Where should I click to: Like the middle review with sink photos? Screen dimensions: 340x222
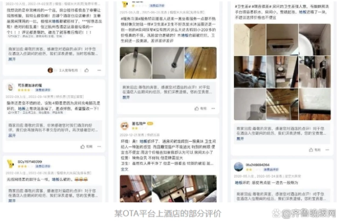(x=201, y=109)
